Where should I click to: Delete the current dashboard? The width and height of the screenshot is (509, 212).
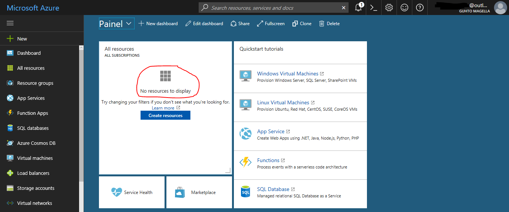(329, 23)
